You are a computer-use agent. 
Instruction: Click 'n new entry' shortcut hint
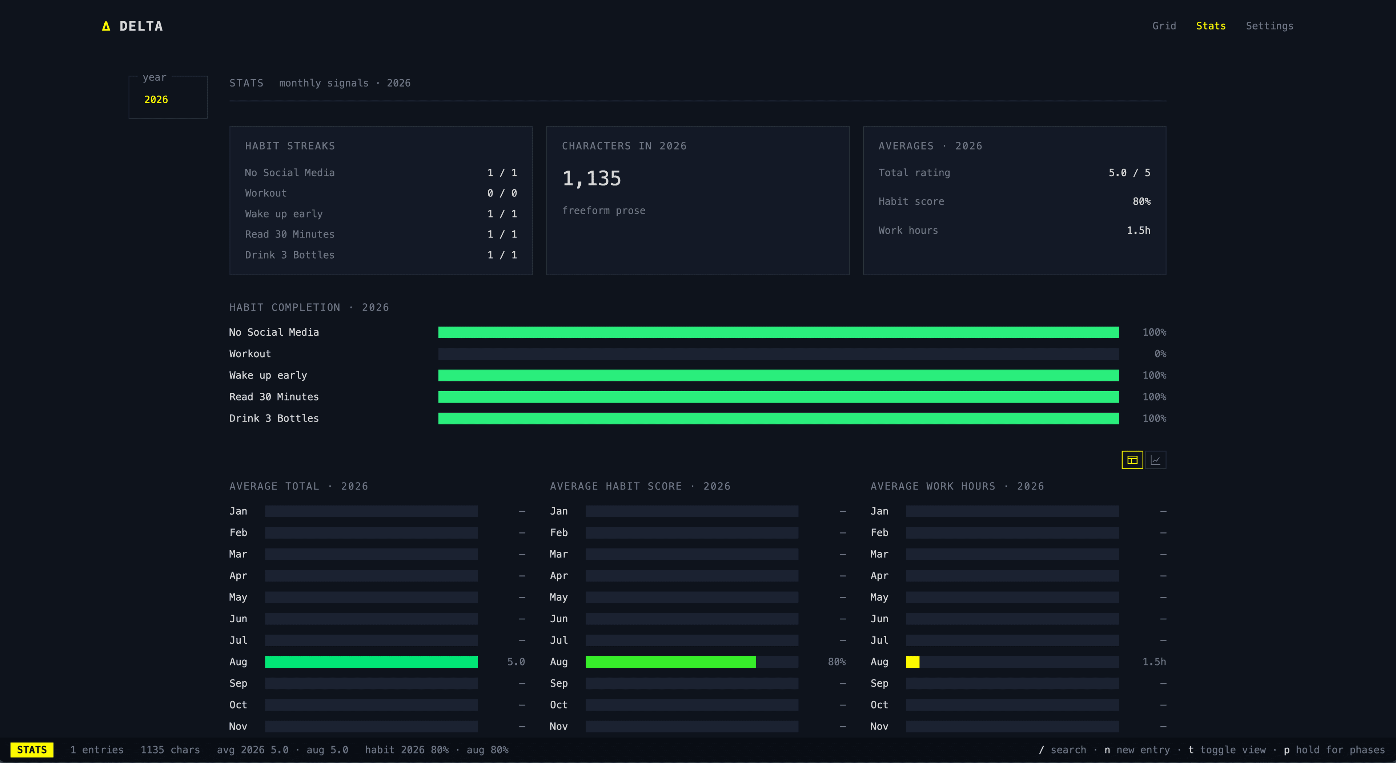coord(1137,750)
